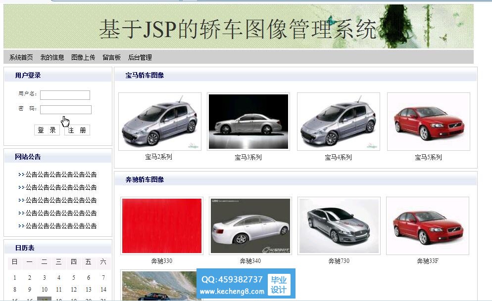
Task: Click the 注册 button
Action: (77, 130)
